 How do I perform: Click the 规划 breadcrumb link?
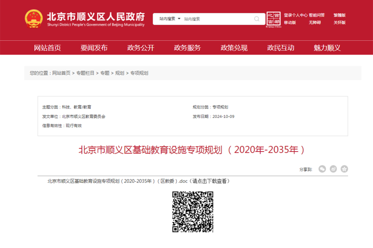click(x=119, y=73)
